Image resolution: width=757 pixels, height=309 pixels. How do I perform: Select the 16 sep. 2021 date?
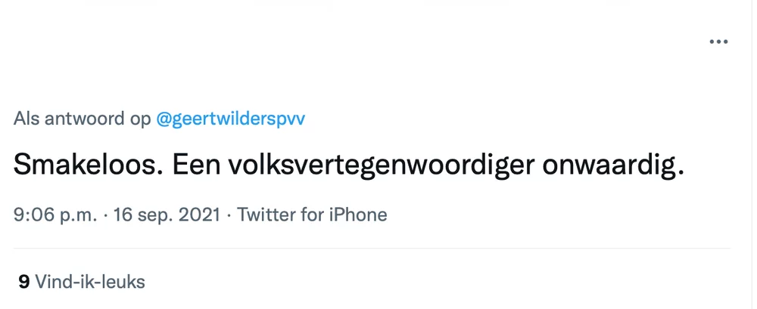pos(167,215)
